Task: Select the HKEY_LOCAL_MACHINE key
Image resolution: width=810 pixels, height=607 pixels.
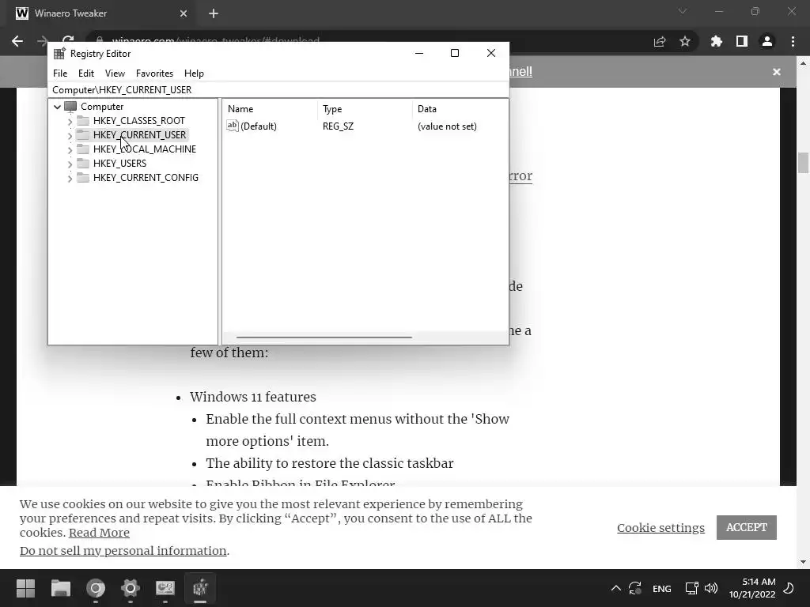Action: [145, 149]
